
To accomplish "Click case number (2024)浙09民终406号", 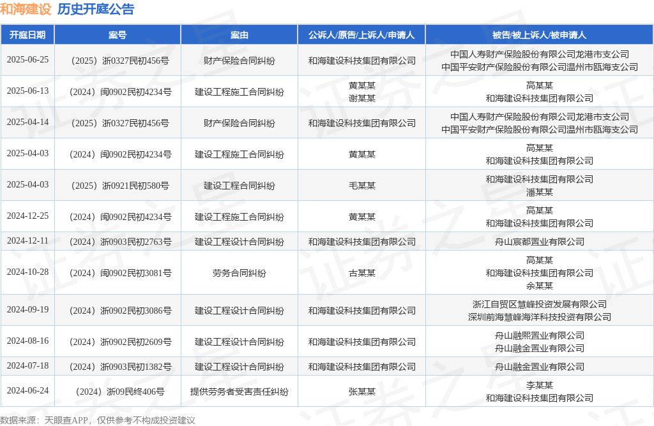I will tap(120, 392).
